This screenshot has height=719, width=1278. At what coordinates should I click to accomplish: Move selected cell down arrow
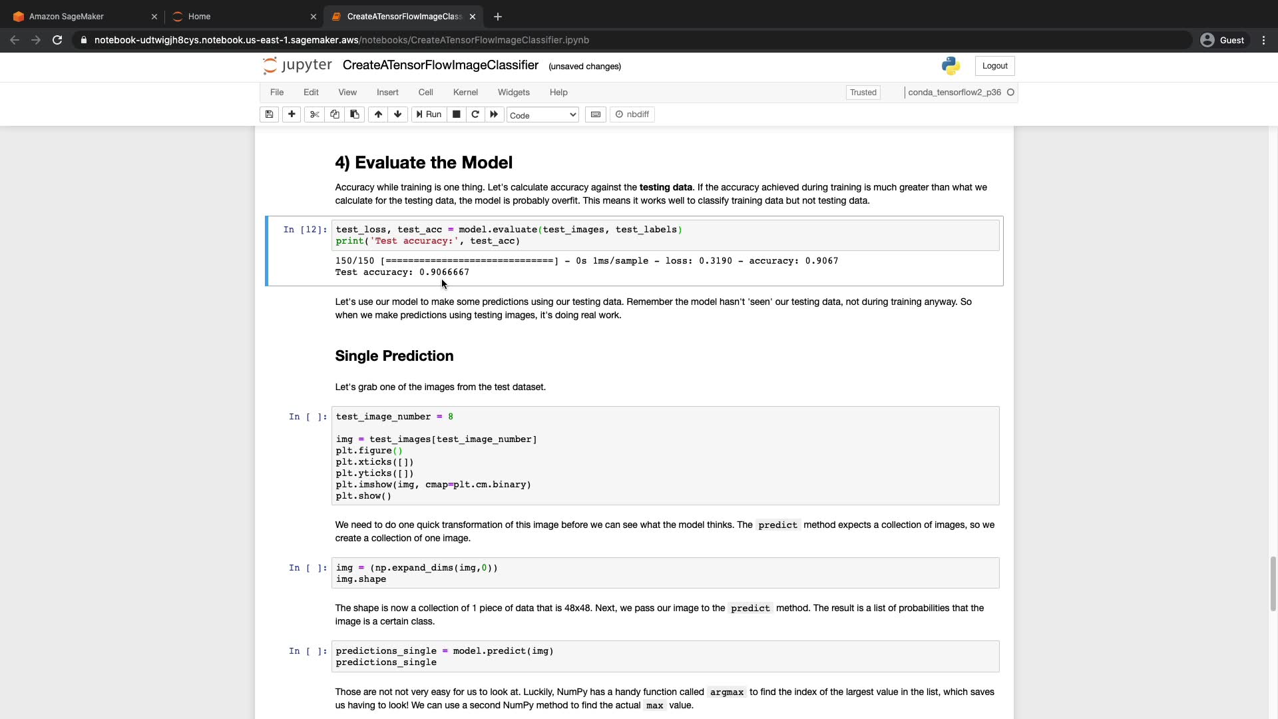(x=398, y=115)
